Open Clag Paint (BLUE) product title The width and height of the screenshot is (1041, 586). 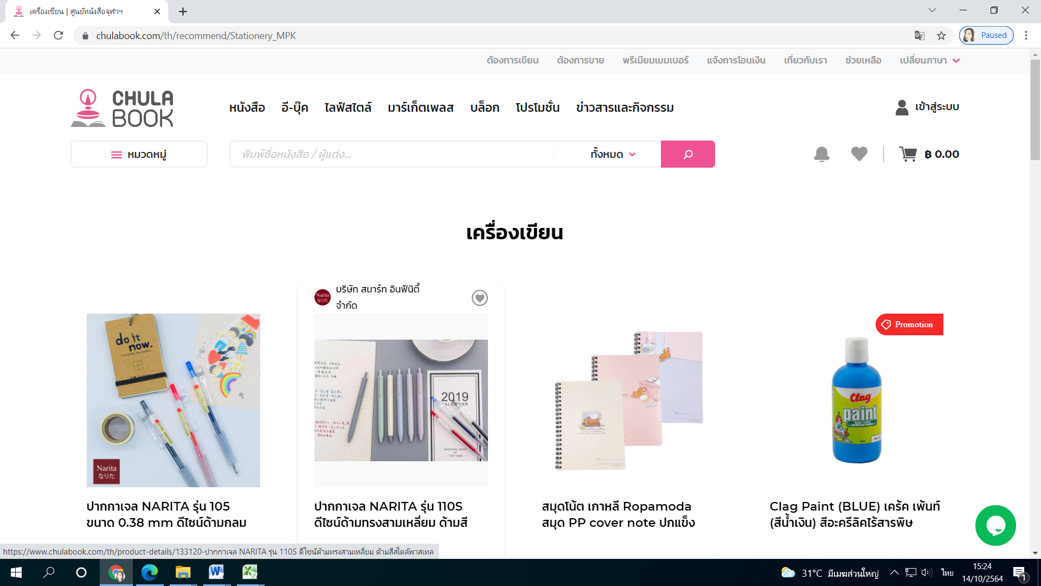click(x=855, y=514)
